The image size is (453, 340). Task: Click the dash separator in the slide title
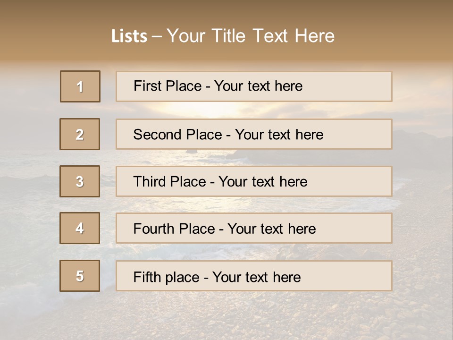[x=157, y=36]
